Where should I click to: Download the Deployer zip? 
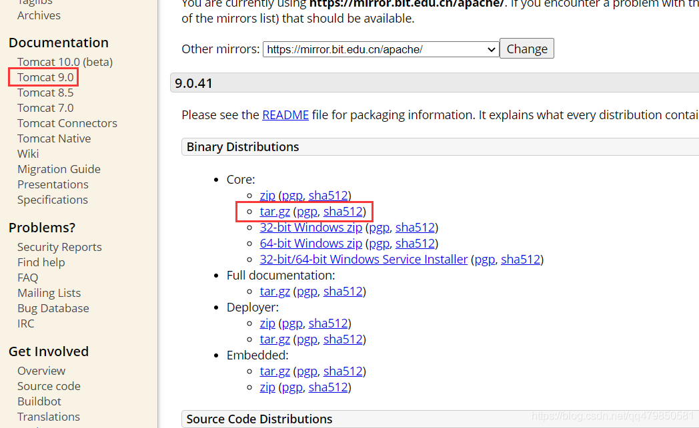tap(267, 323)
